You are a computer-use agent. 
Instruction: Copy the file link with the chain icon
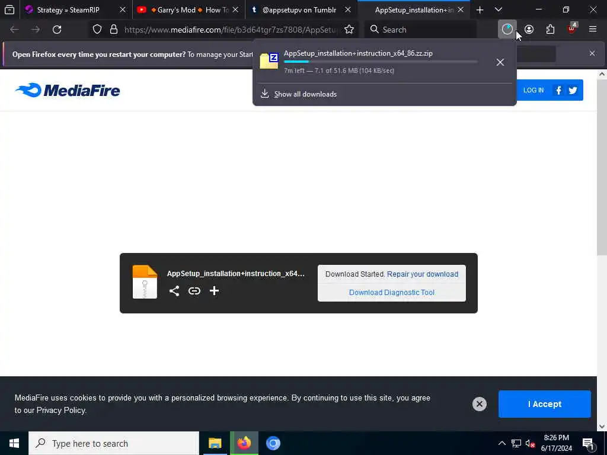[x=194, y=291]
